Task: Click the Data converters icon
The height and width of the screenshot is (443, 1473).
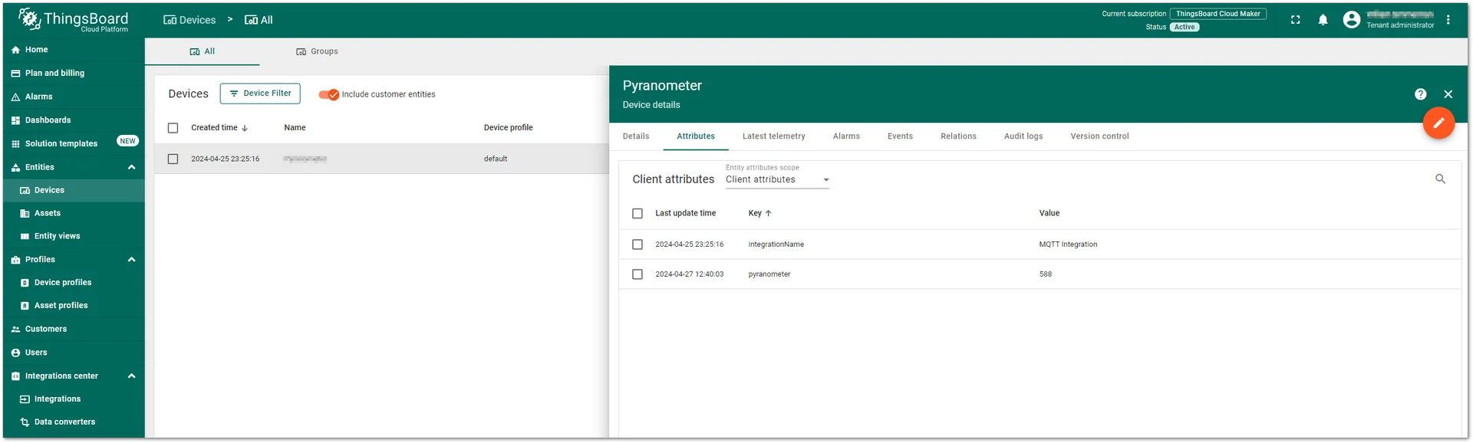Action: (25, 422)
